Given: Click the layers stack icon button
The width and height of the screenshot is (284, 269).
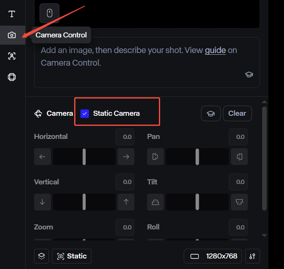Looking at the screenshot, I should click(41, 256).
